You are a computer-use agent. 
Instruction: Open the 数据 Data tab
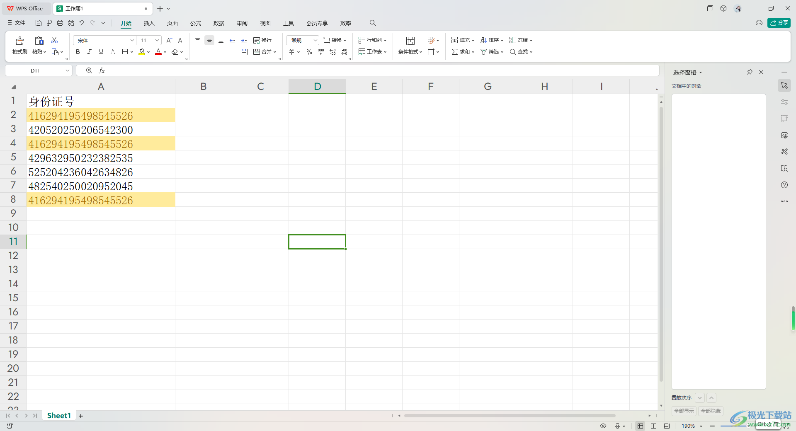pyautogui.click(x=219, y=23)
